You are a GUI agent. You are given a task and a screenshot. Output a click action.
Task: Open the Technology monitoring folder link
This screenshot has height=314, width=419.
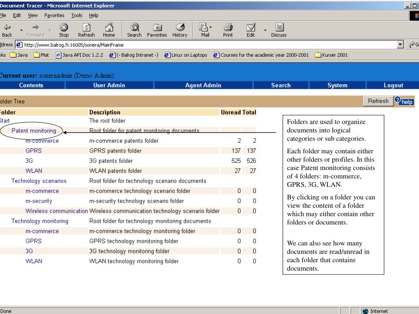pyautogui.click(x=40, y=221)
